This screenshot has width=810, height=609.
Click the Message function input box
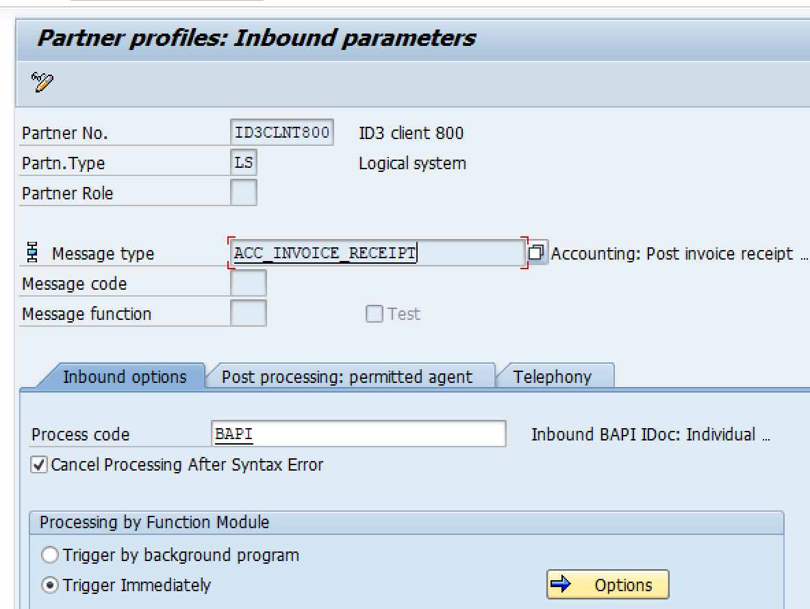pos(248,314)
